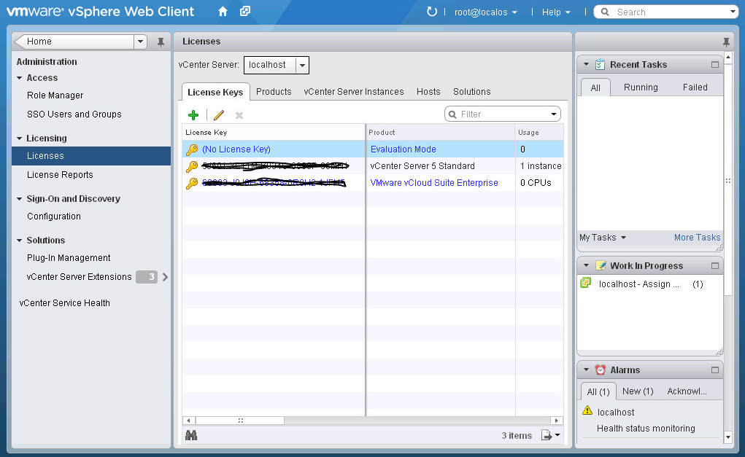Click the Alarms clock icon

601,370
